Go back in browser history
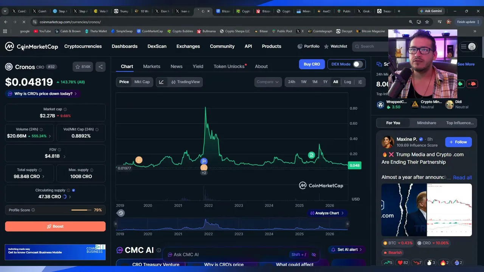This screenshot has width=484, height=272. (6, 22)
